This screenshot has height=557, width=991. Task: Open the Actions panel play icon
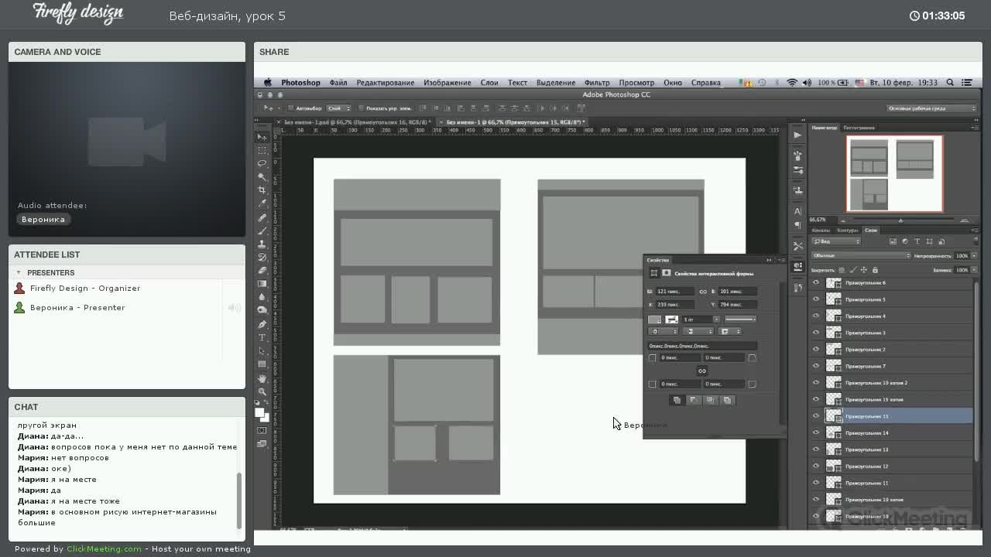(797, 135)
